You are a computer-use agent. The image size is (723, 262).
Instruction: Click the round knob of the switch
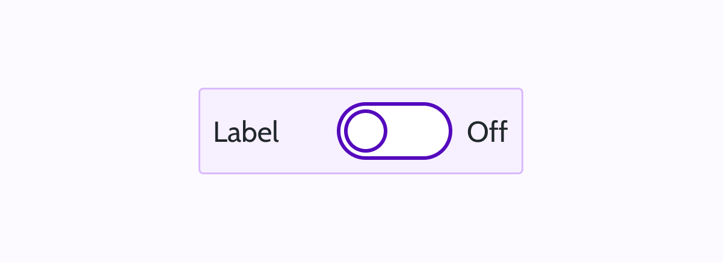coord(366,131)
